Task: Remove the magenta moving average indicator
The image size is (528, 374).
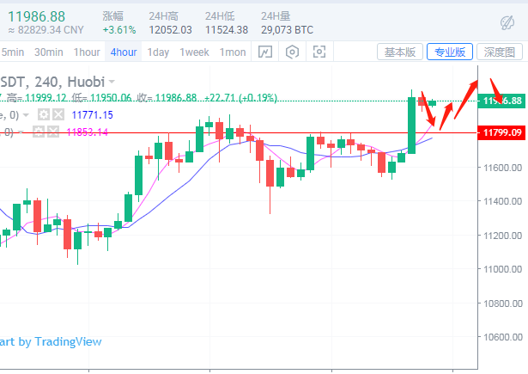Action: tap(54, 132)
